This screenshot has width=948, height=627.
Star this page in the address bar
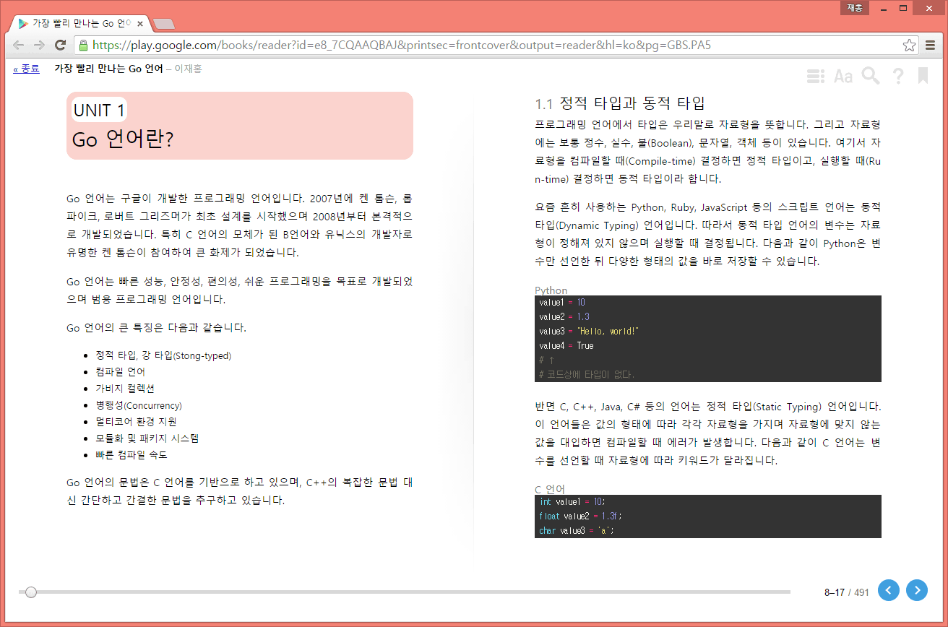pyautogui.click(x=909, y=46)
